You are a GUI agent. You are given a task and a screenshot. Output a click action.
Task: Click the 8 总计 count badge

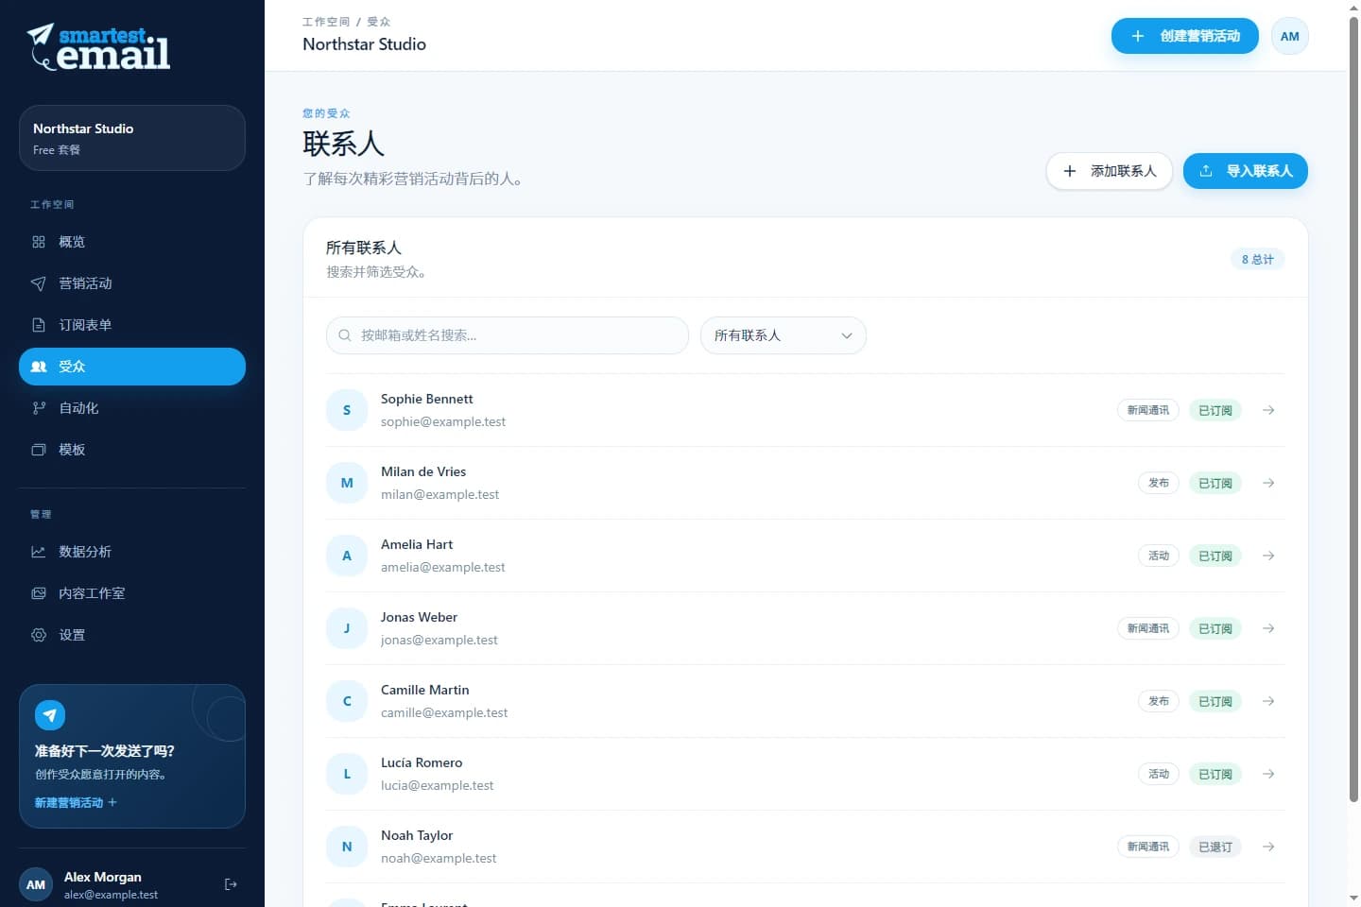(x=1258, y=259)
